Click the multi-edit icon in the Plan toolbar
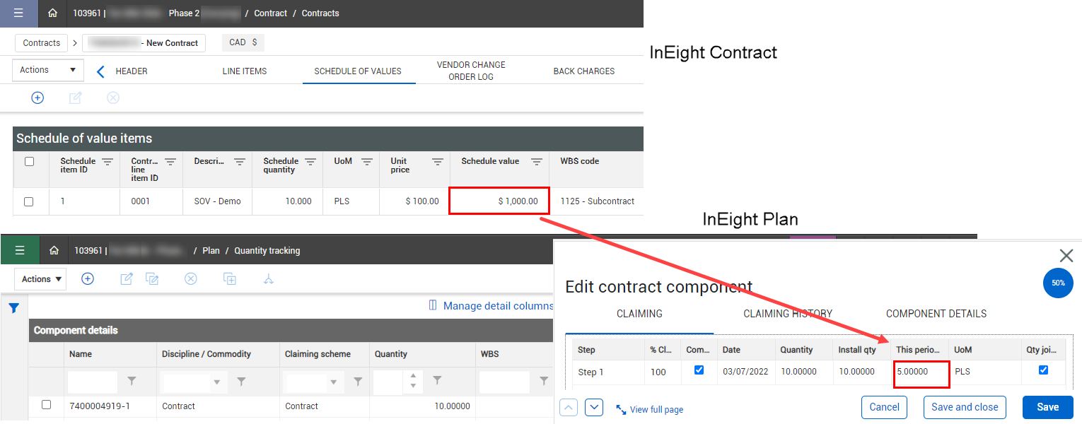The height and width of the screenshot is (424, 1082). coord(152,279)
